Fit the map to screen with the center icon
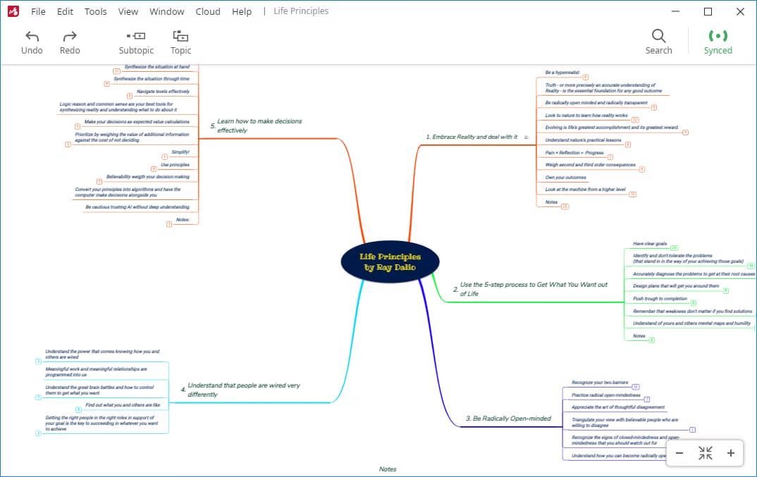Image resolution: width=757 pixels, height=477 pixels. pos(706,454)
